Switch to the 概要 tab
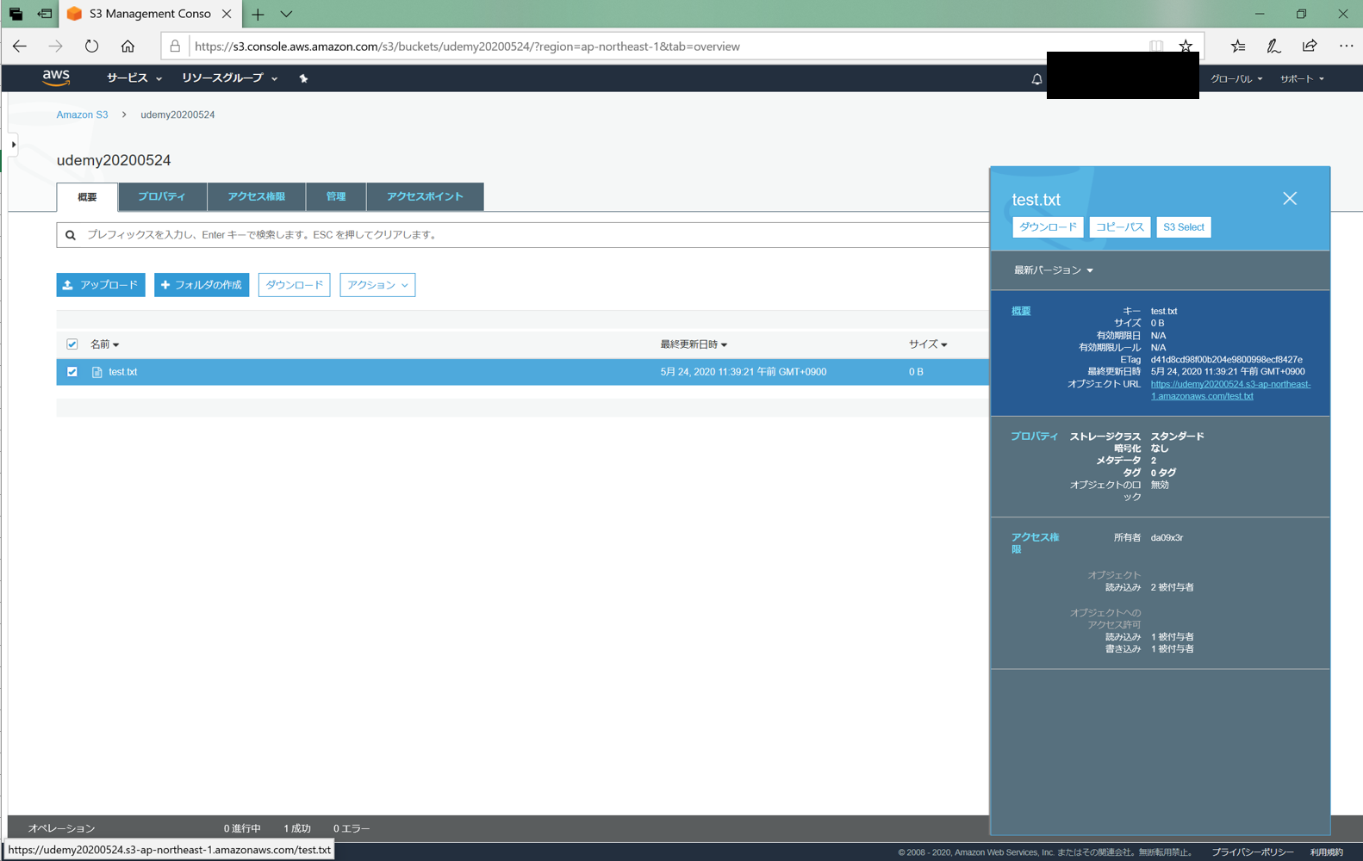 (x=87, y=197)
